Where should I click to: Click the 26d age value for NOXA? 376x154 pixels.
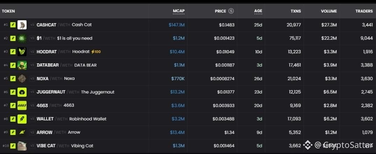coord(258,78)
